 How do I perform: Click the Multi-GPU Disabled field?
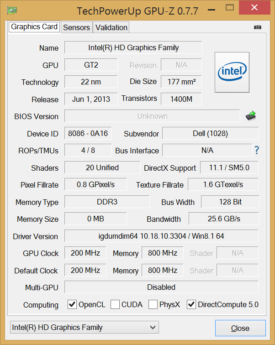[161, 287]
